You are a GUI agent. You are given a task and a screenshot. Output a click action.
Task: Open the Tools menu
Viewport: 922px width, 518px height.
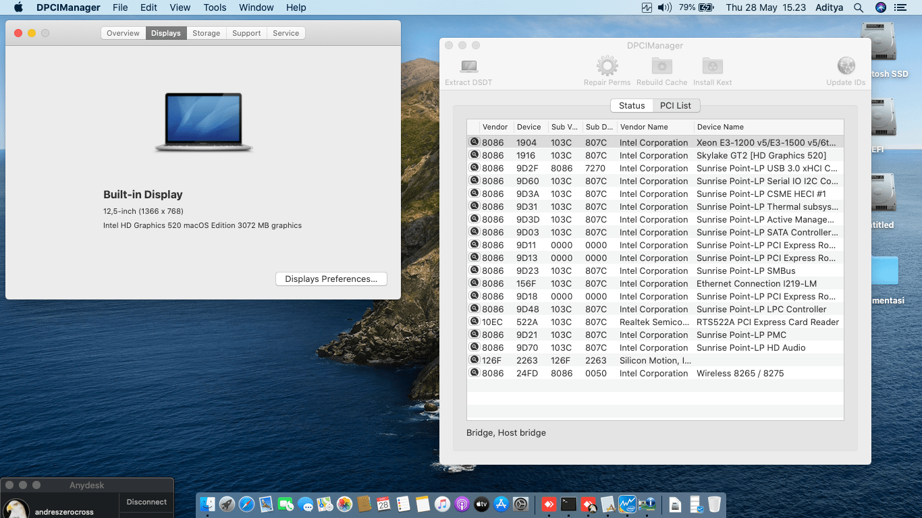[x=215, y=7]
